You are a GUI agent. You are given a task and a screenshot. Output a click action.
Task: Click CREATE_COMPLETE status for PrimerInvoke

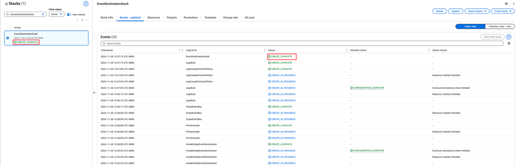pyautogui.click(x=280, y=125)
